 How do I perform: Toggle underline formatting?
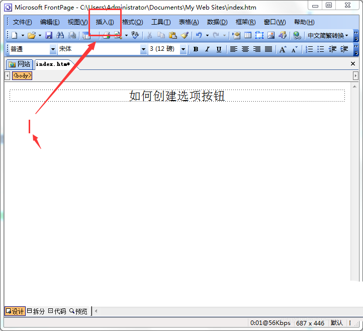[219, 49]
